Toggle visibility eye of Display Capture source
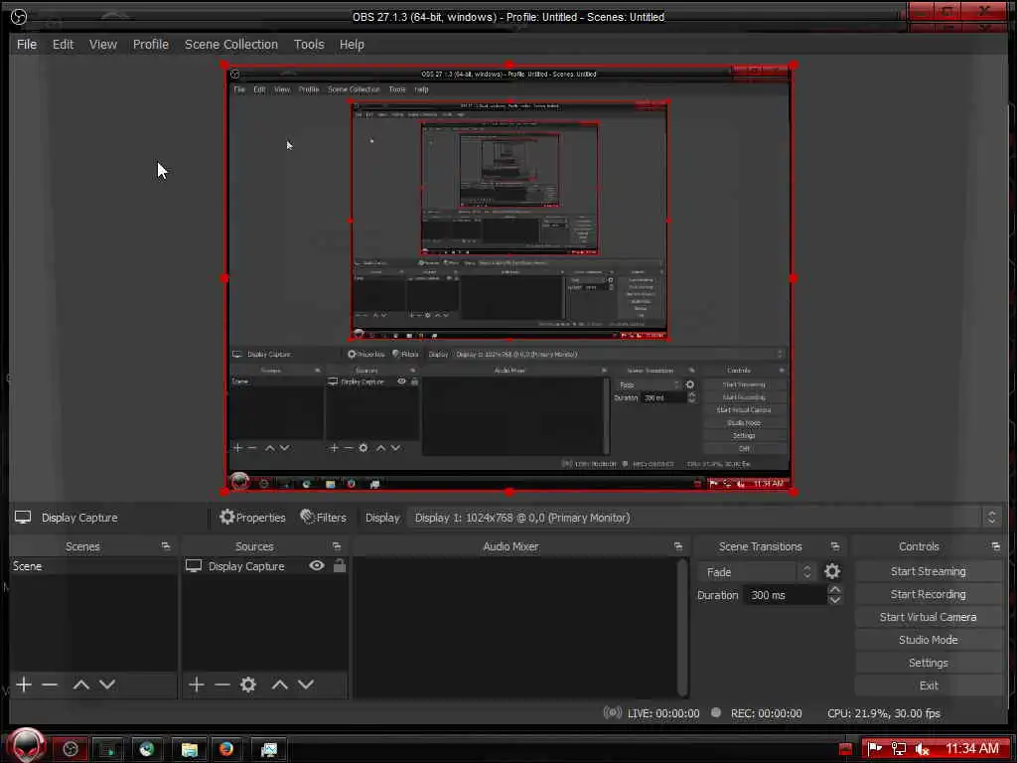1017x763 pixels. pyautogui.click(x=317, y=565)
